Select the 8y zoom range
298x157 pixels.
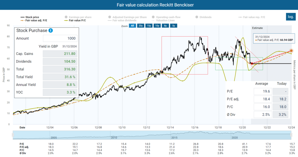click(x=165, y=26)
